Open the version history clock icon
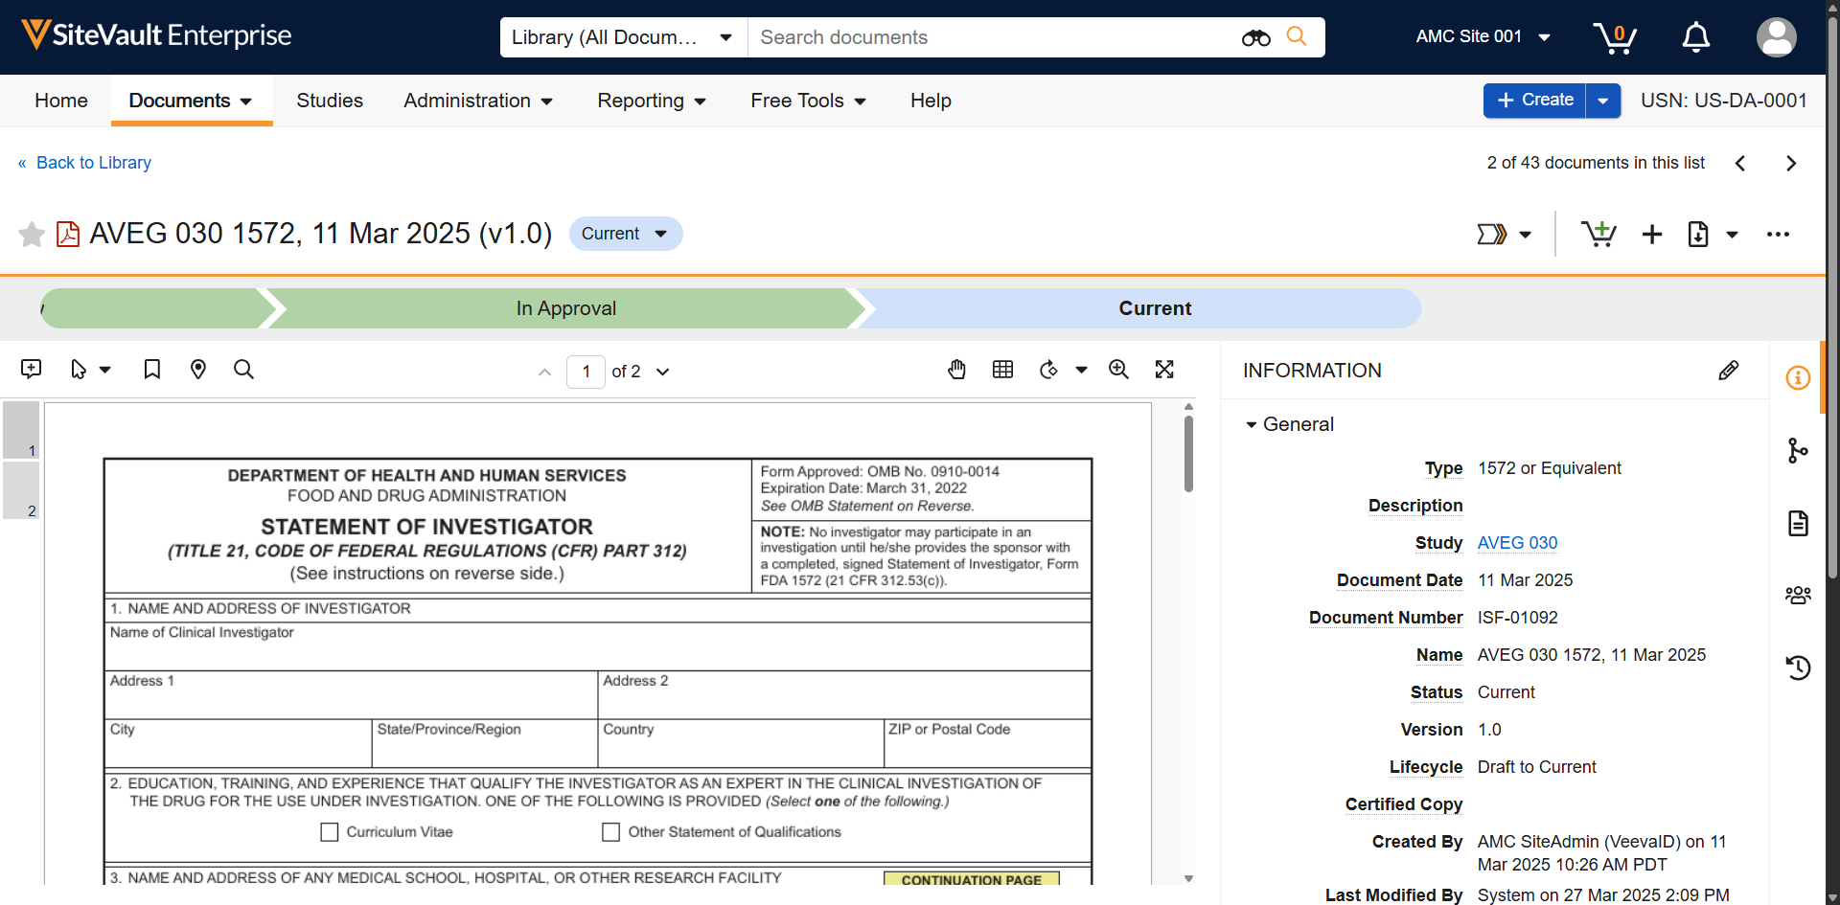The width and height of the screenshot is (1840, 905). [x=1798, y=667]
